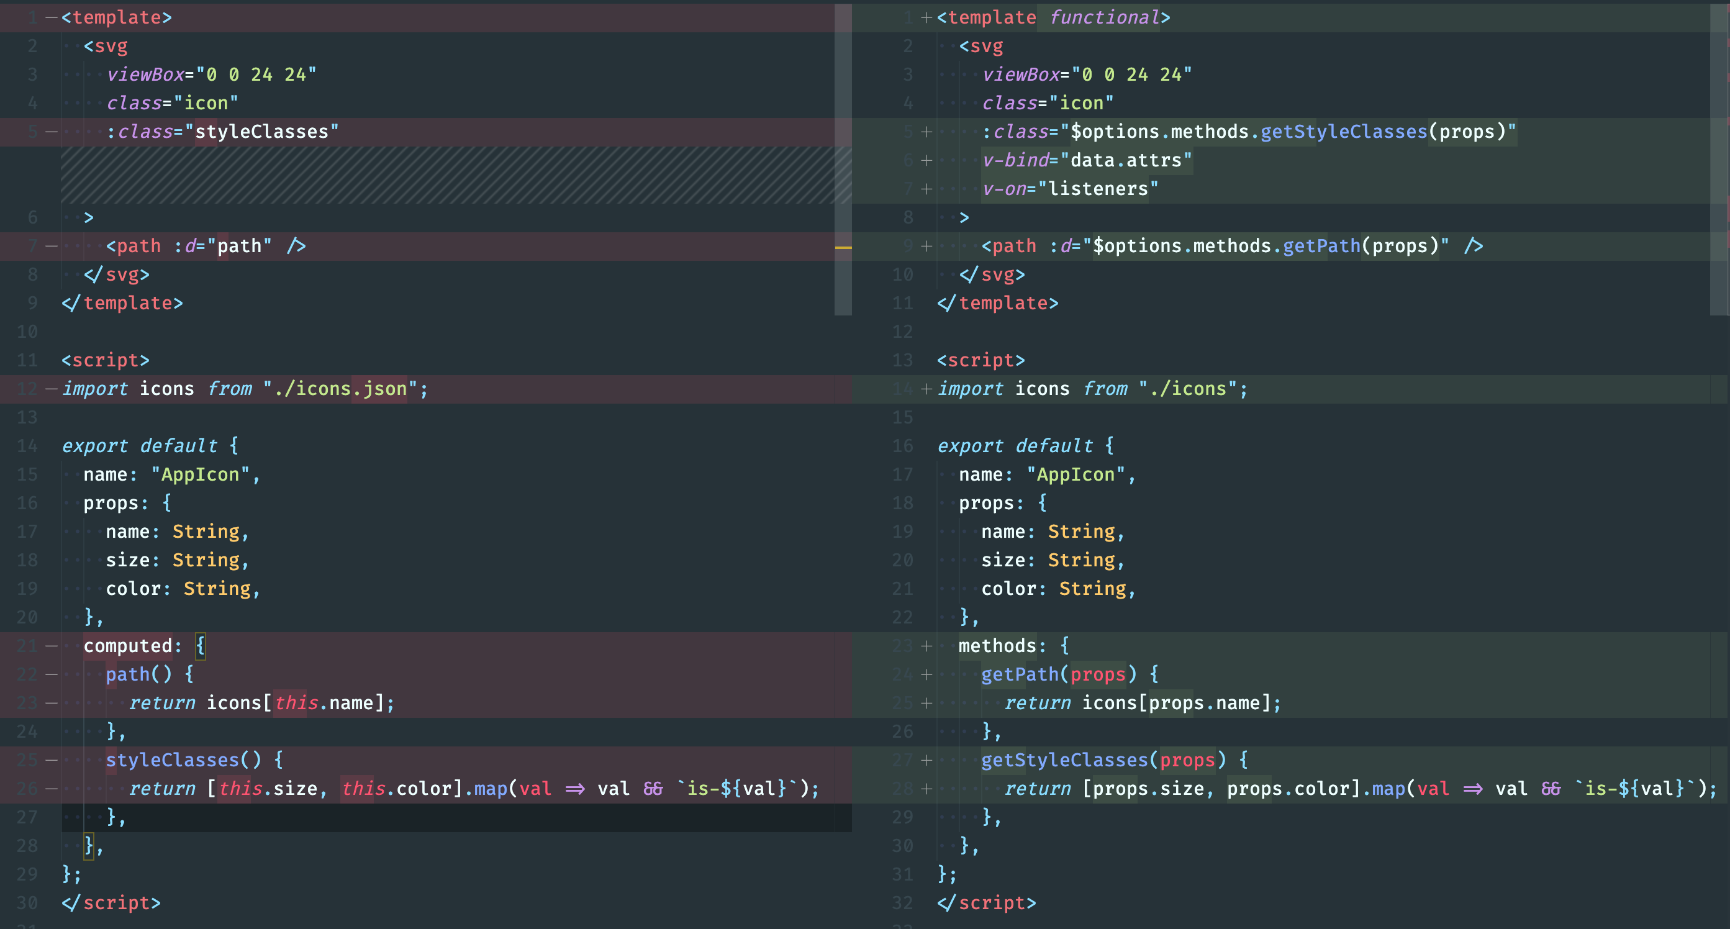The image size is (1730, 929).
Task: Click closing </script> tag in right pane
Action: pos(987,903)
